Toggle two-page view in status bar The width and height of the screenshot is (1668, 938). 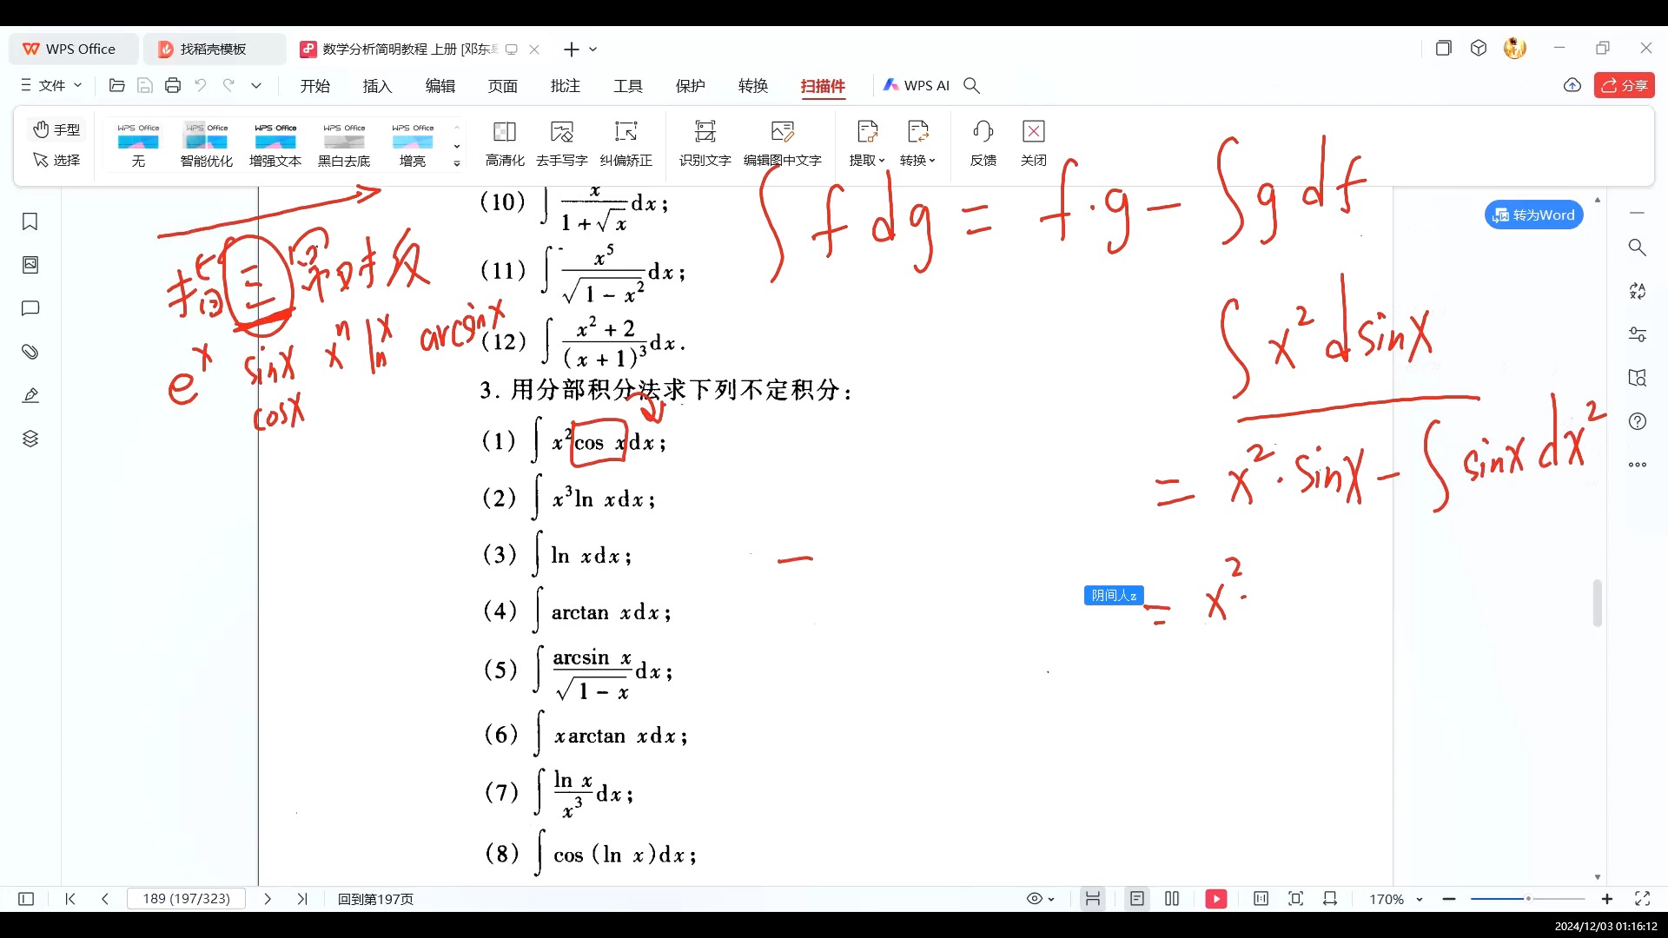point(1172,899)
